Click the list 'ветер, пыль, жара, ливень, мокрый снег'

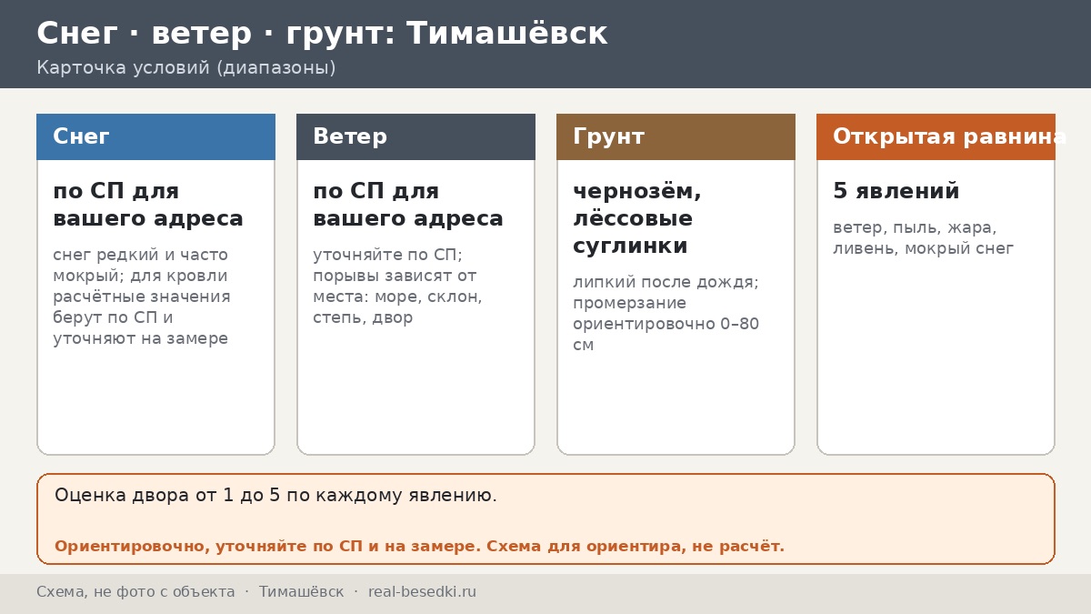tap(923, 238)
